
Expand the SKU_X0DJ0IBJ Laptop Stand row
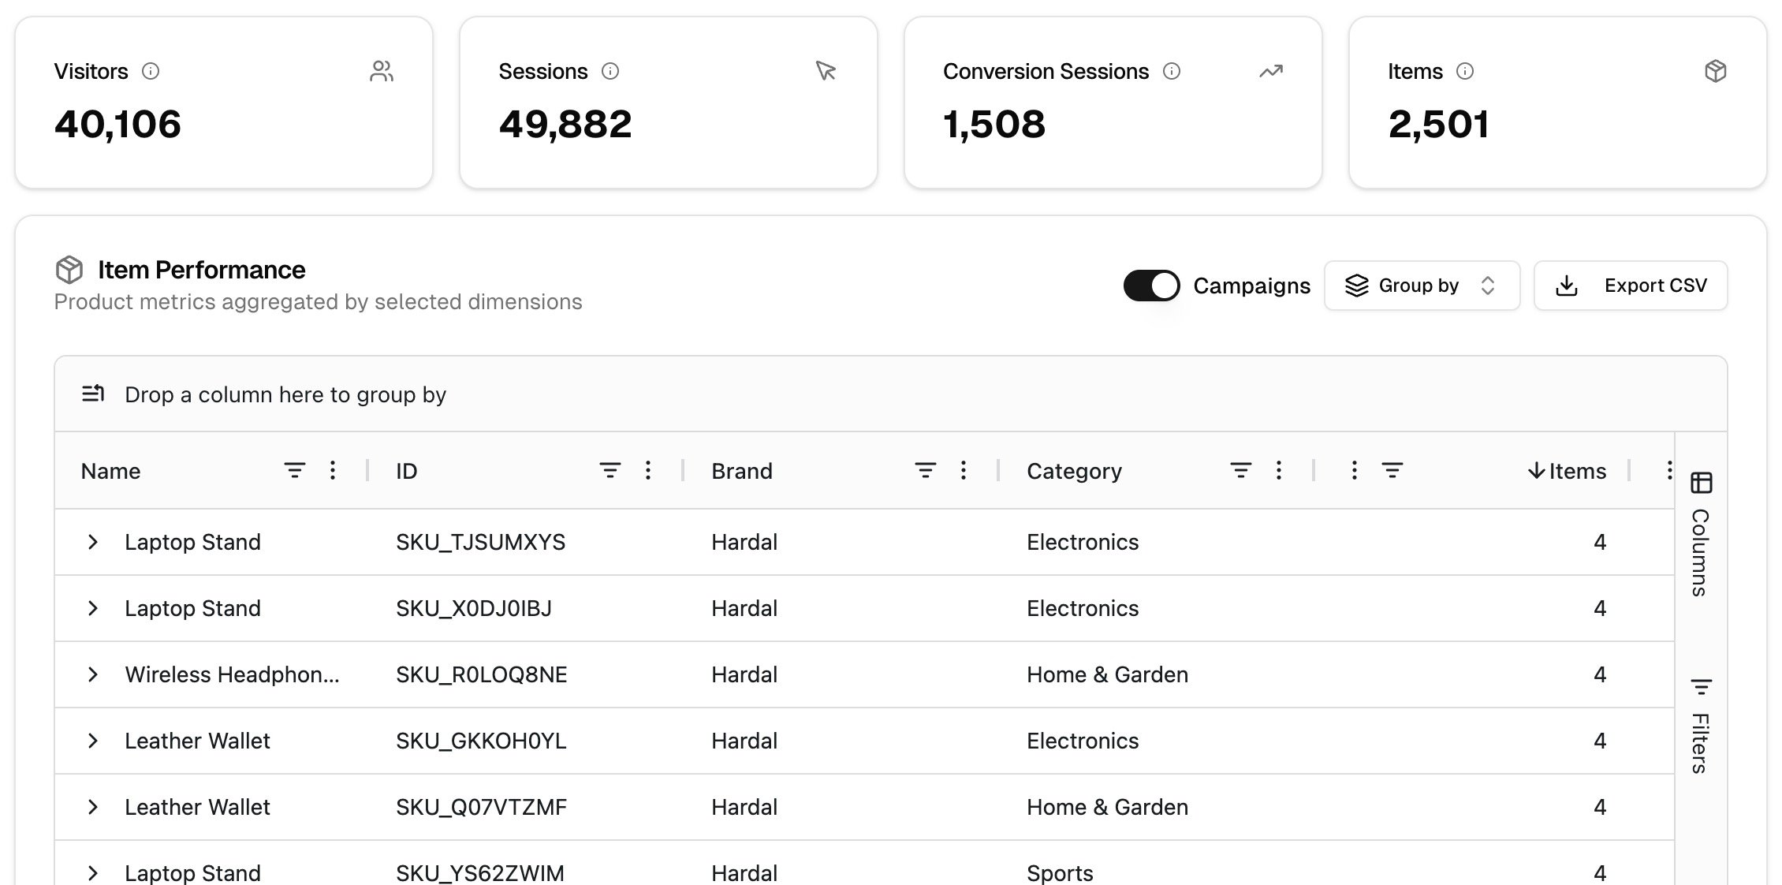point(93,608)
